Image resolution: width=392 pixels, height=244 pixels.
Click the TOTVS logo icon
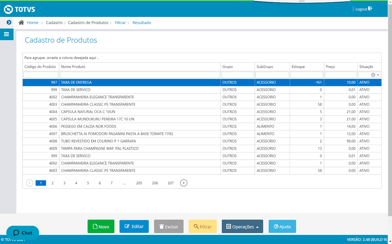(x=8, y=9)
